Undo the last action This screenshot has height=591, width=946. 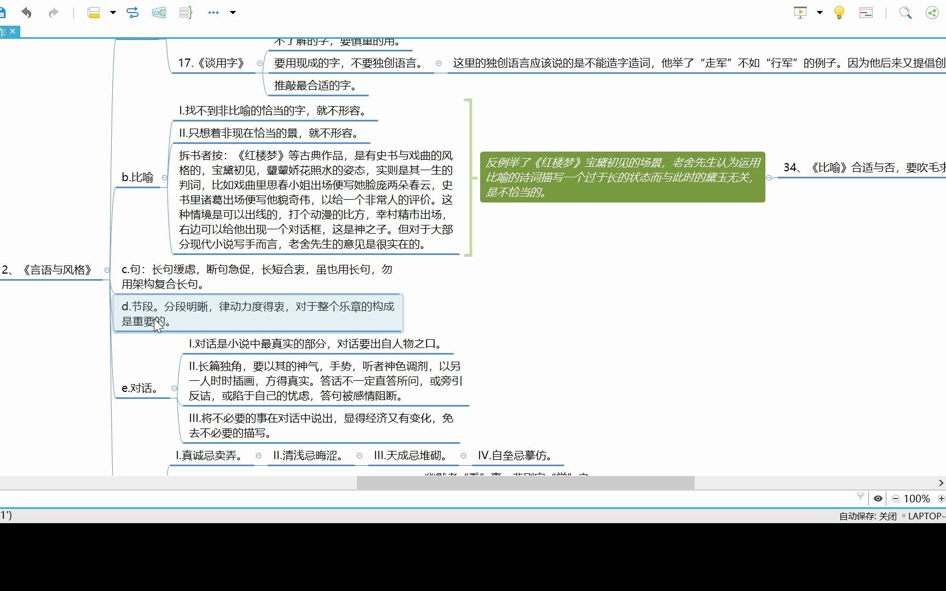(26, 12)
